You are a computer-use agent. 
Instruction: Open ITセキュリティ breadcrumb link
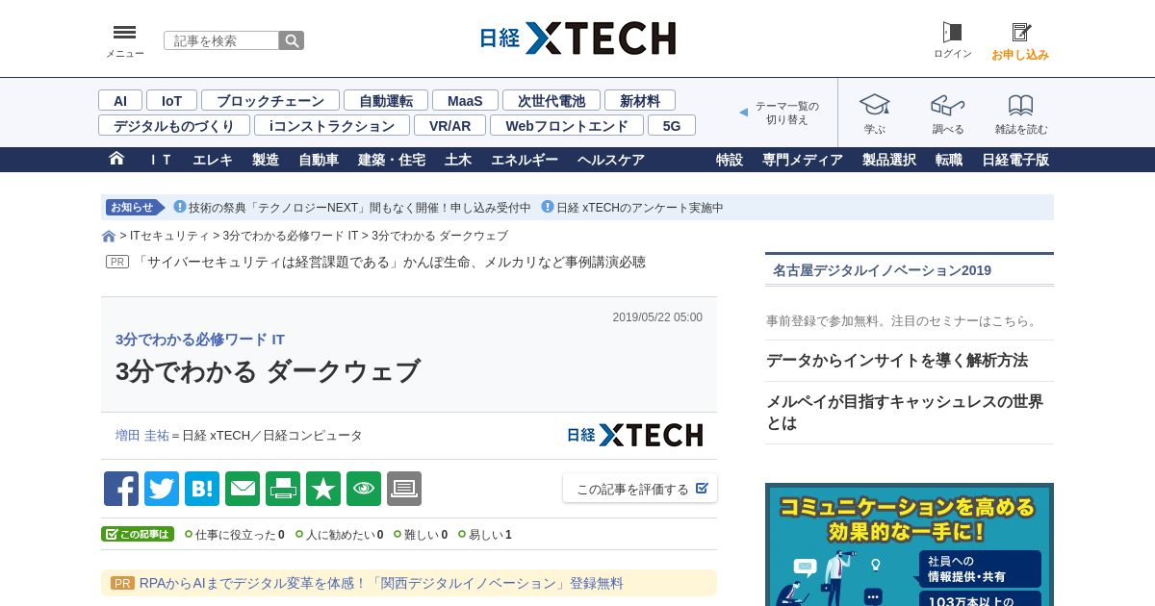click(x=169, y=236)
